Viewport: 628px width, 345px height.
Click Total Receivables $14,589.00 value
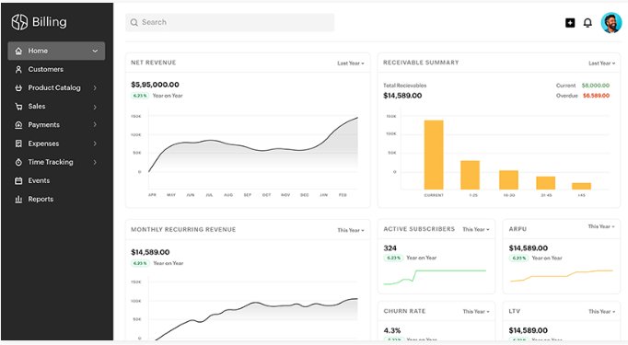pyautogui.click(x=402, y=96)
